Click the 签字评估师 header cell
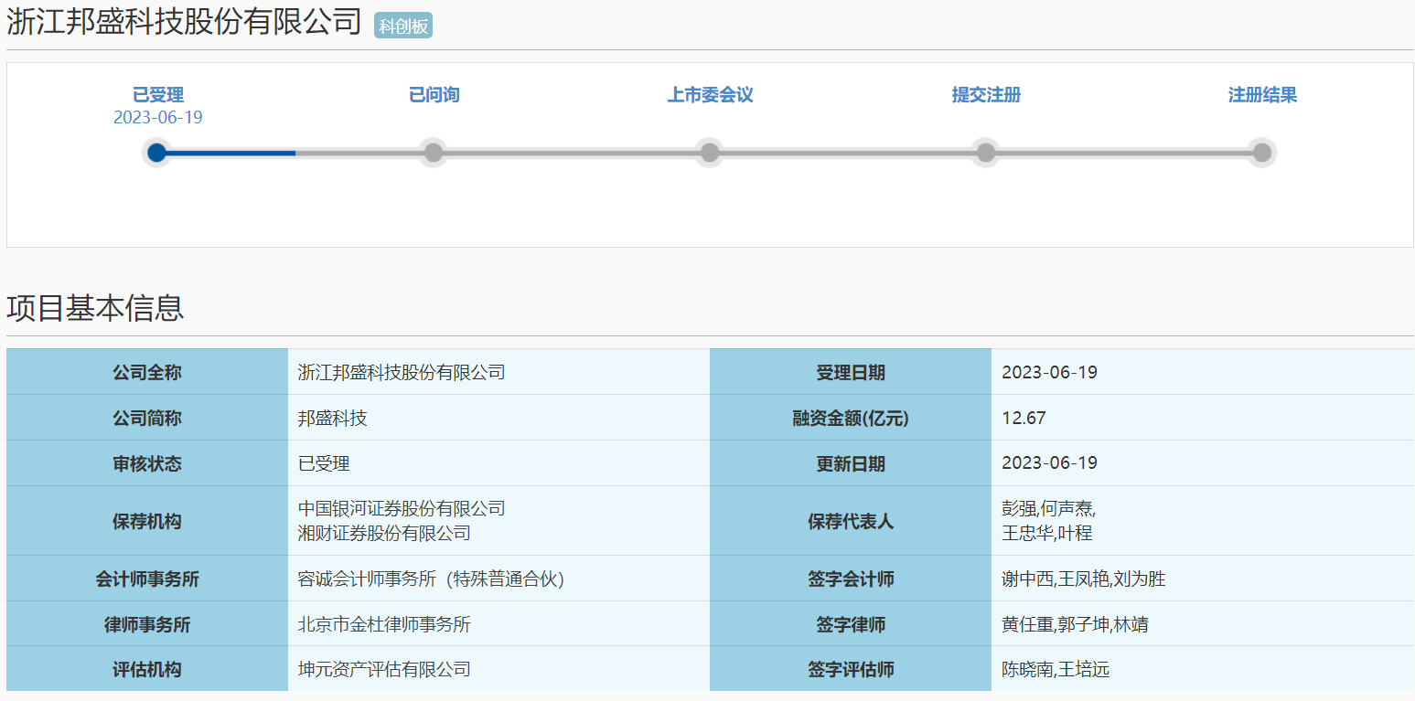 point(851,669)
